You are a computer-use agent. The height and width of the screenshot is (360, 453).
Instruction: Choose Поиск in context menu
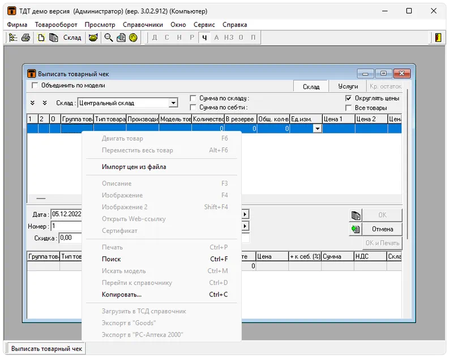(162, 259)
